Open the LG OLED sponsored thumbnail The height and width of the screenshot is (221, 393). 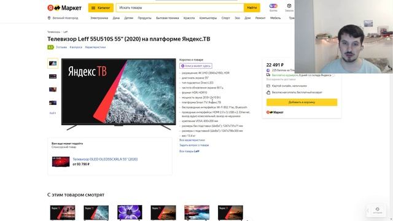[61, 161]
